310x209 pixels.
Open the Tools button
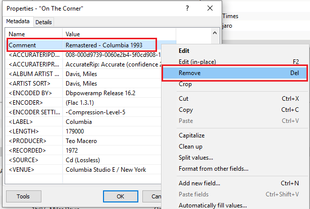coord(23,196)
